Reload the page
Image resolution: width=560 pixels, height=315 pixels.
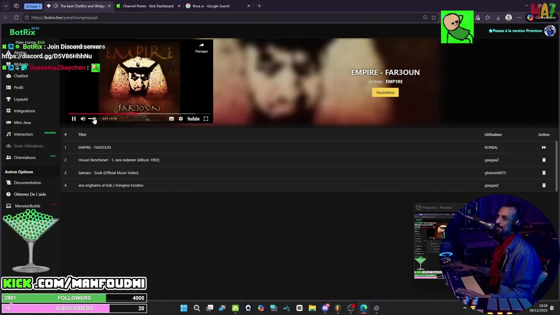pos(16,17)
